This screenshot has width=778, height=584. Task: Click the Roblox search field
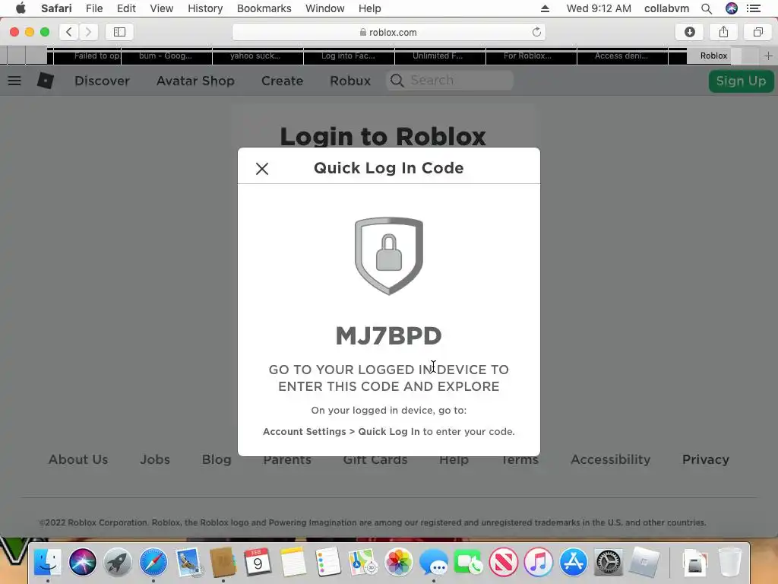click(450, 81)
